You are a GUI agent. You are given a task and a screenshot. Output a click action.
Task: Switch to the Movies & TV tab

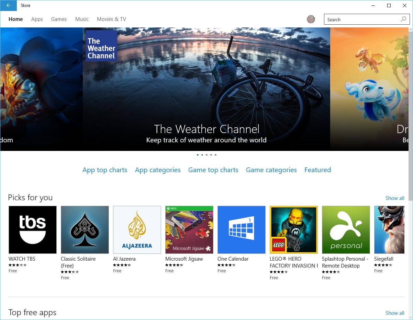click(x=111, y=19)
